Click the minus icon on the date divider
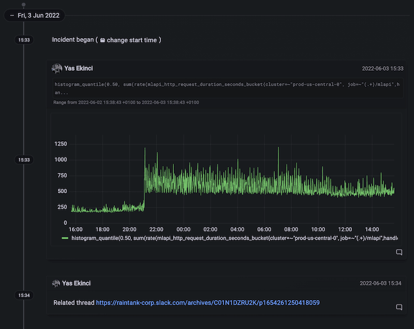Screen dimensions: 414x329 click(x=11, y=15)
